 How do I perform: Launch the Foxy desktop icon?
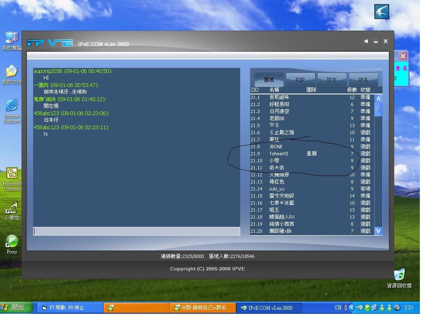coord(12,242)
